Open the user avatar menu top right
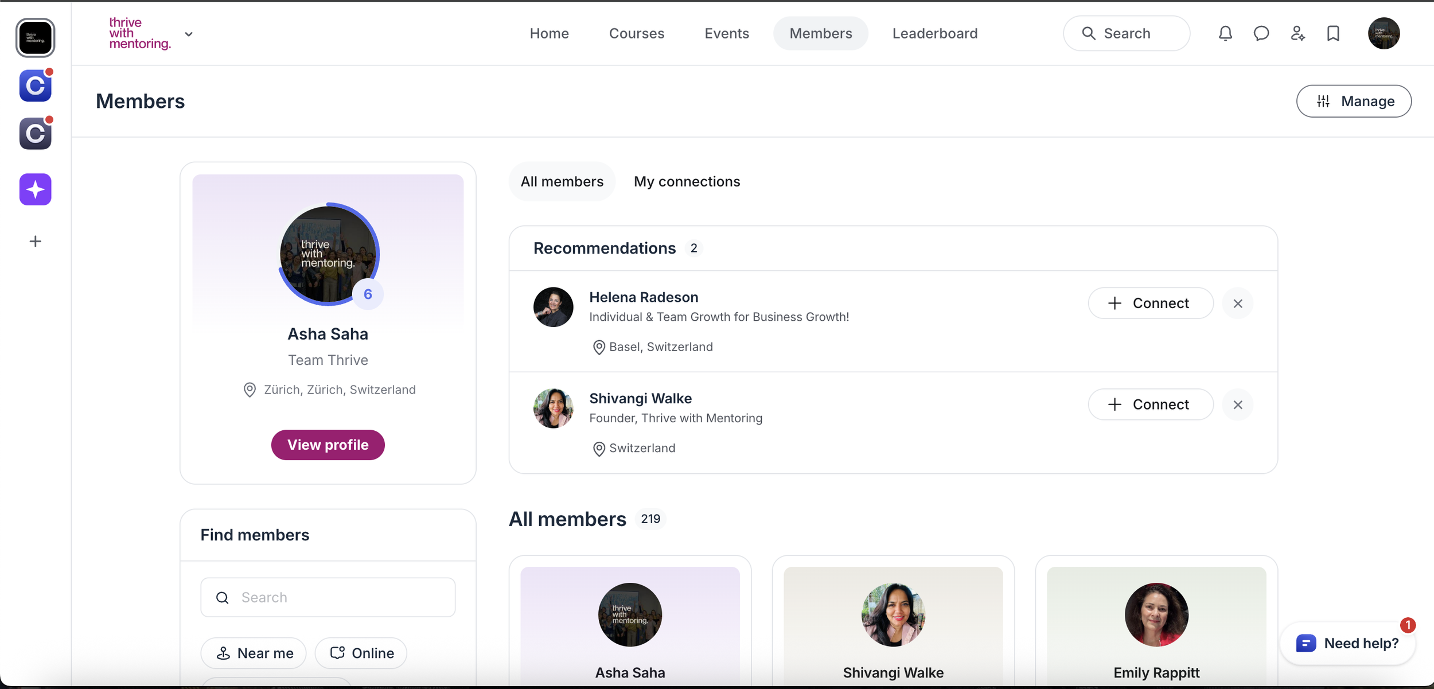This screenshot has height=689, width=1434. (x=1384, y=33)
